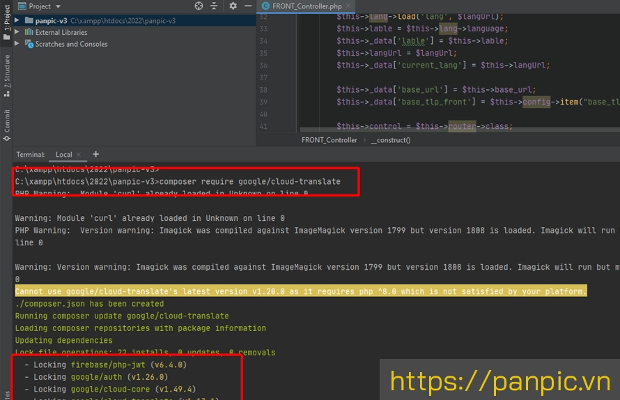Viewport: 620px width, 400px height.
Task: Click __construct() breadcrumb
Action: (391, 140)
